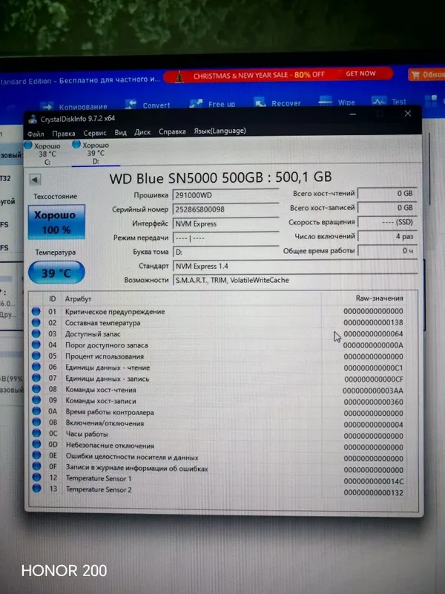
Task: Open the Диск menu
Action: click(142, 132)
